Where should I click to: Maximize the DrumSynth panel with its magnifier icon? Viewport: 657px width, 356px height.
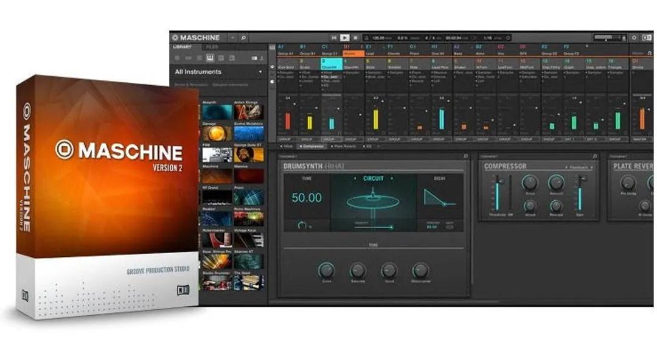point(465,157)
